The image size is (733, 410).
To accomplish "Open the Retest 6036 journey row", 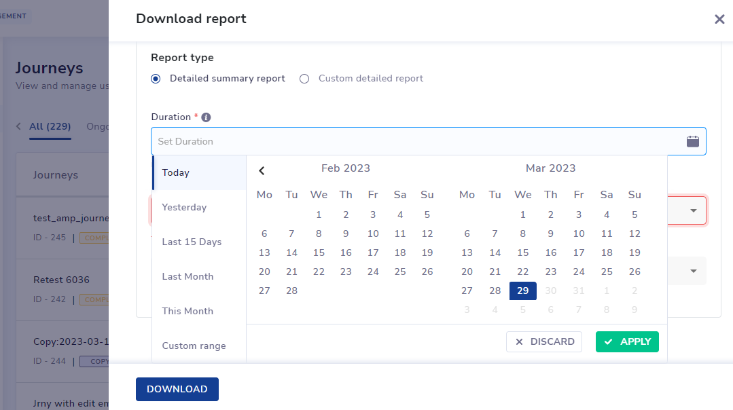I will (62, 290).
